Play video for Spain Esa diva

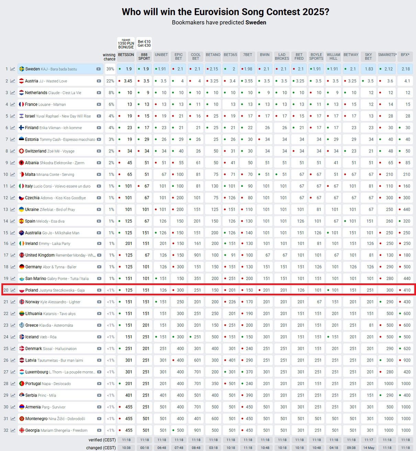99,221
